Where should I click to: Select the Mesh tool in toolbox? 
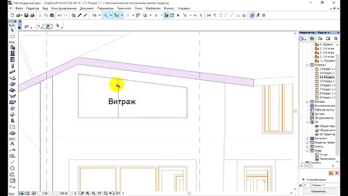click(x=13, y=102)
